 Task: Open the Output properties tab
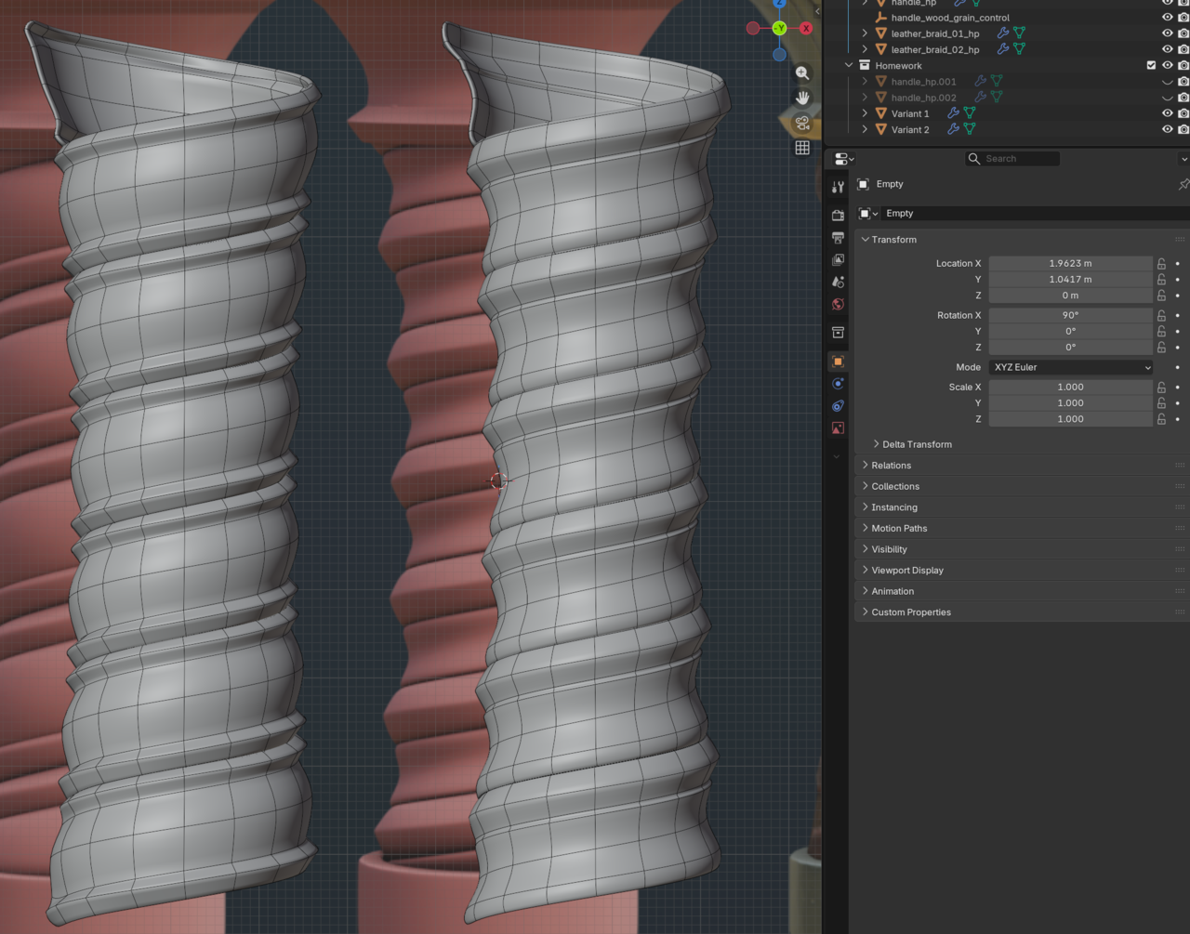pos(838,238)
